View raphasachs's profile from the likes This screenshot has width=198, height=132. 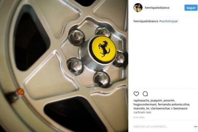pos(142,101)
